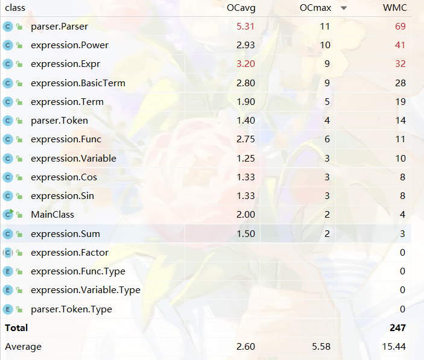424x360 pixels.
Task: Sort by the class column header
Action: 15,8
